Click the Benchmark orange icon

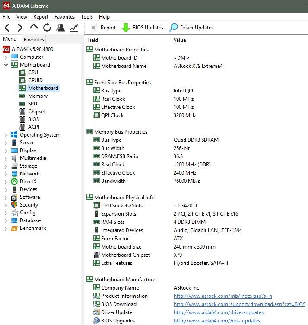14,228
